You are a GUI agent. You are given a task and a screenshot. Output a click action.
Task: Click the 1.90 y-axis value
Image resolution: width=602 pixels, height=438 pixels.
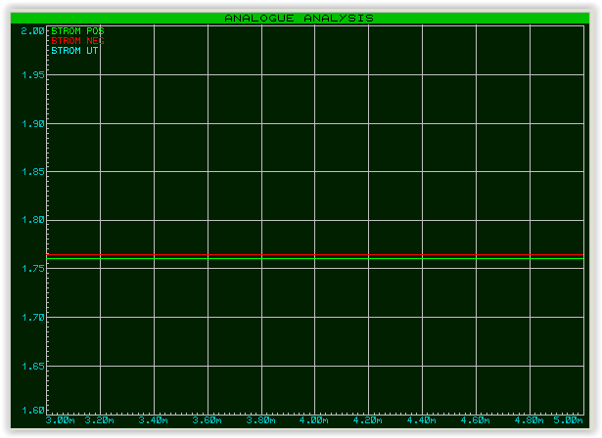coord(32,124)
